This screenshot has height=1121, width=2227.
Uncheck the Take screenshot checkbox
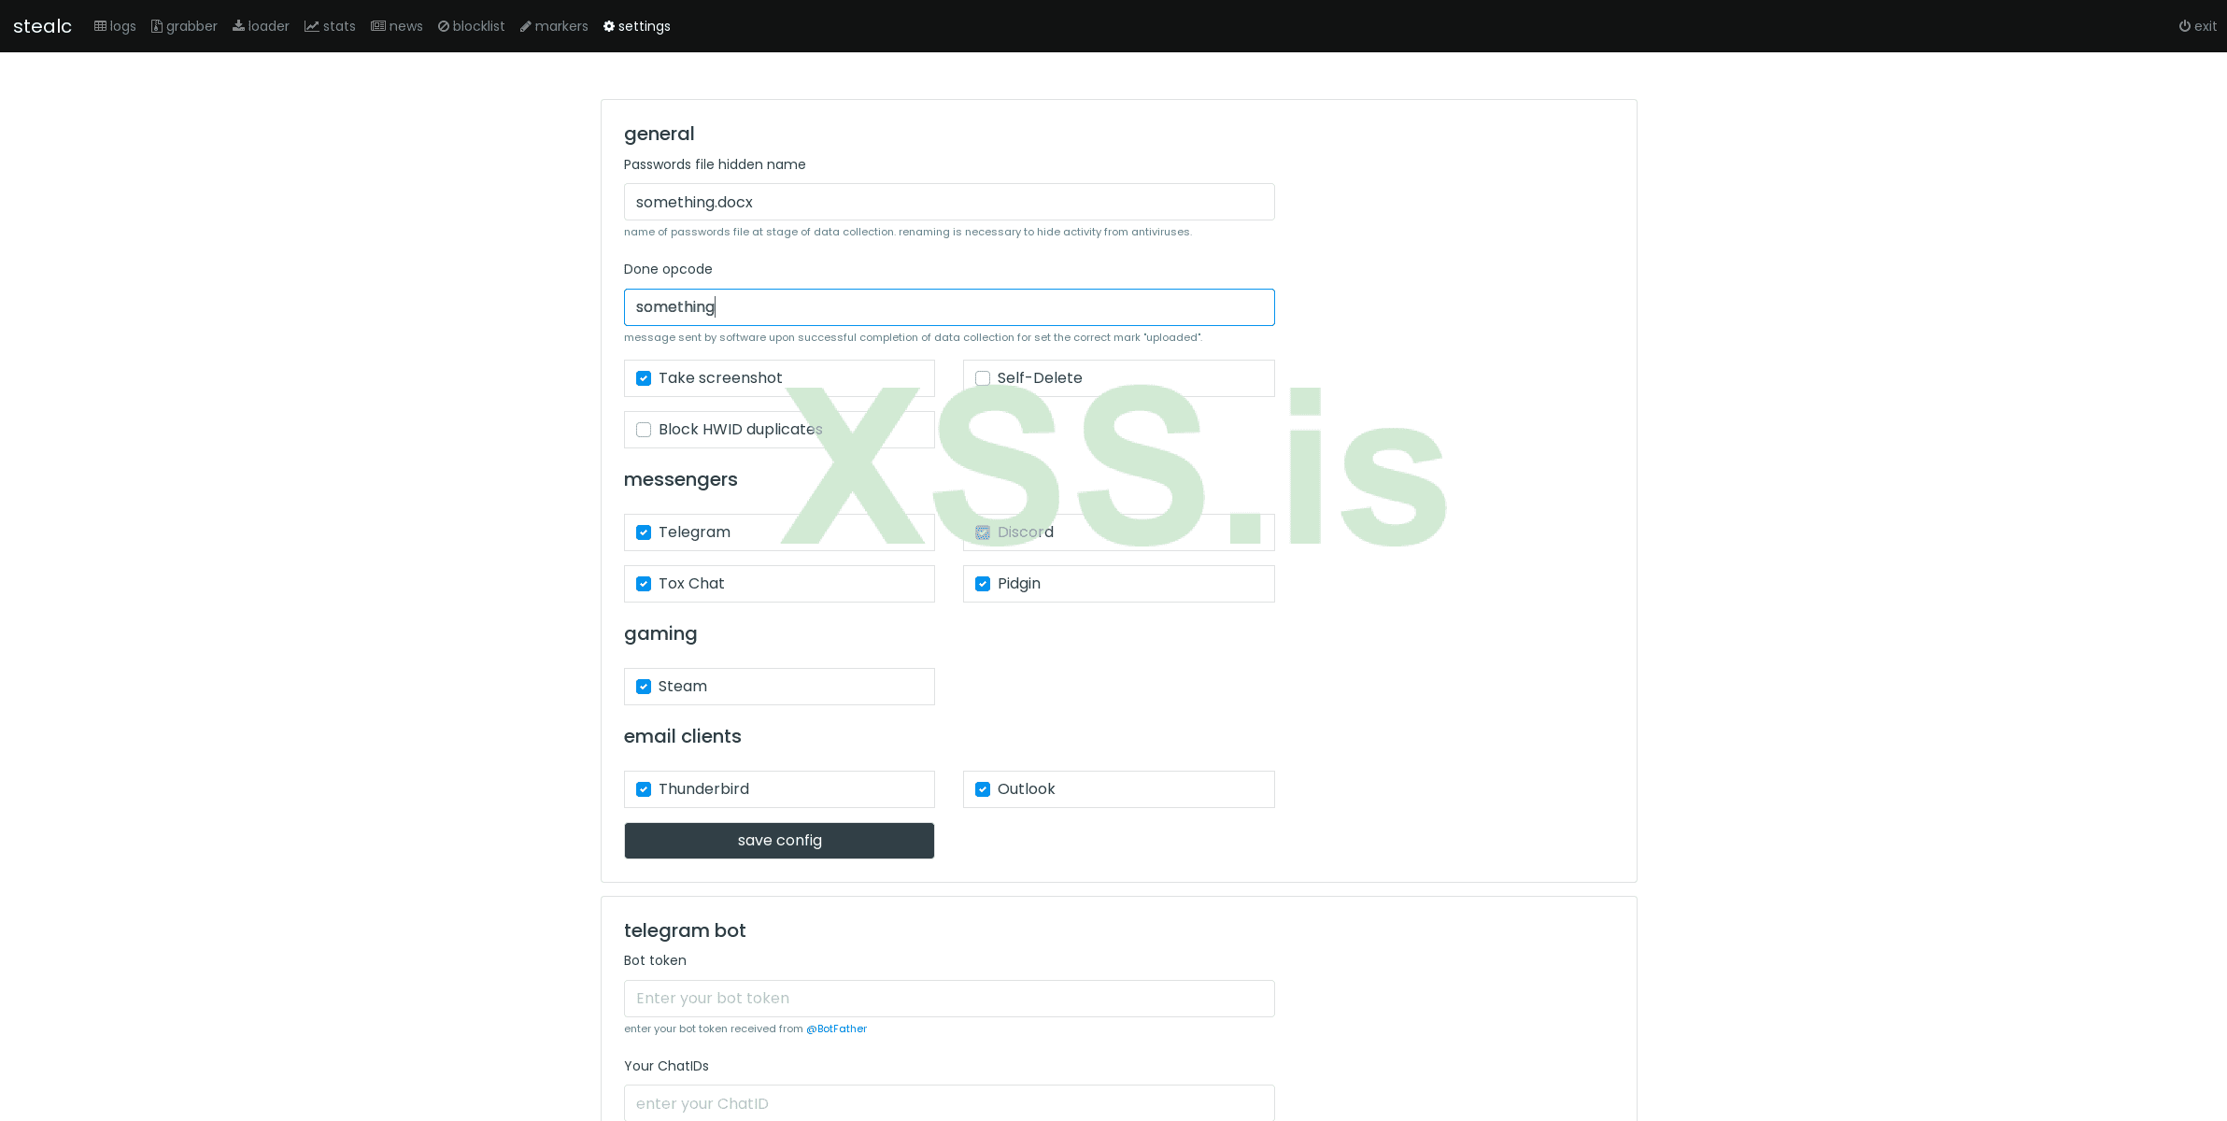(644, 378)
